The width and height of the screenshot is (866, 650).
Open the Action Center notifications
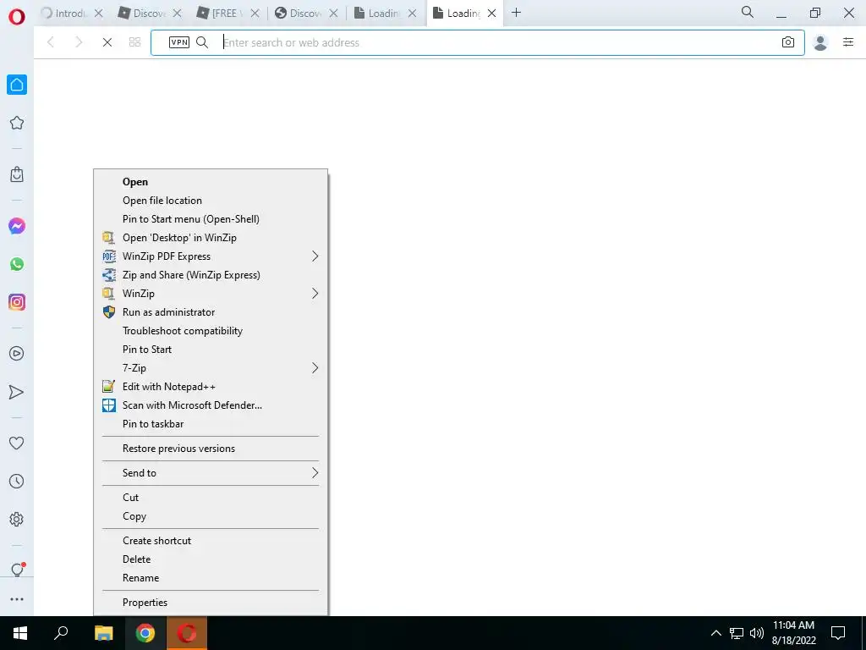(x=838, y=633)
